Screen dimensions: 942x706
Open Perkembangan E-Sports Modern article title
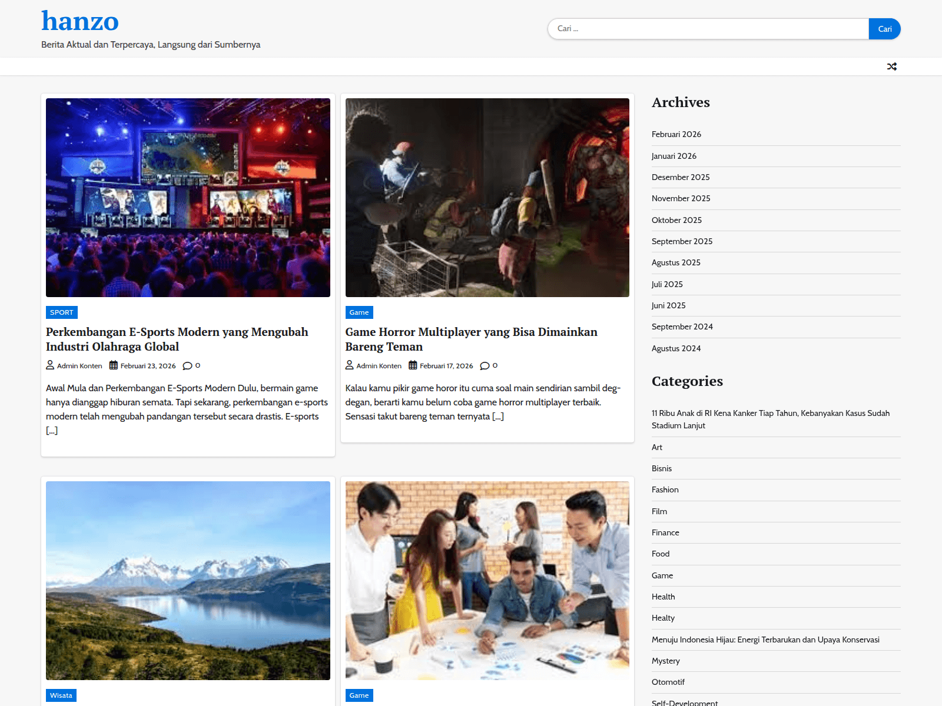177,339
